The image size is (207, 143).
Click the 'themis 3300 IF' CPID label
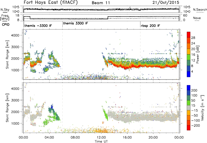[x=75, y=23]
